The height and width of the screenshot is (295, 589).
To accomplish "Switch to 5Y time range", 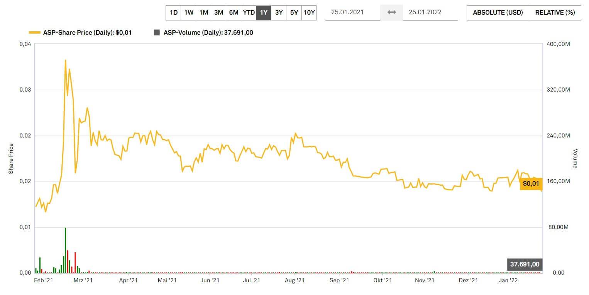I will 294,13.
